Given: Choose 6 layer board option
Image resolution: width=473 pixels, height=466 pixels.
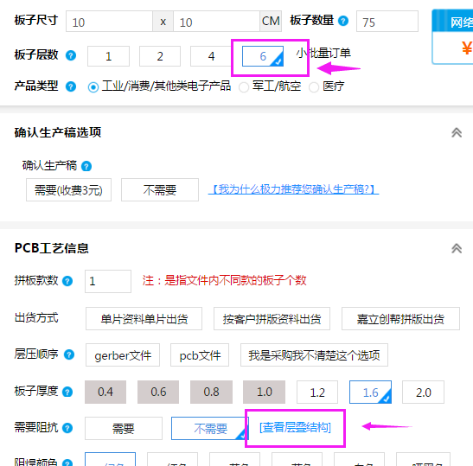Looking at the screenshot, I should click(x=263, y=56).
